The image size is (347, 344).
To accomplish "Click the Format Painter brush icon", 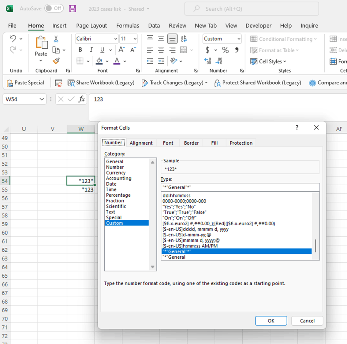I will pos(56,61).
